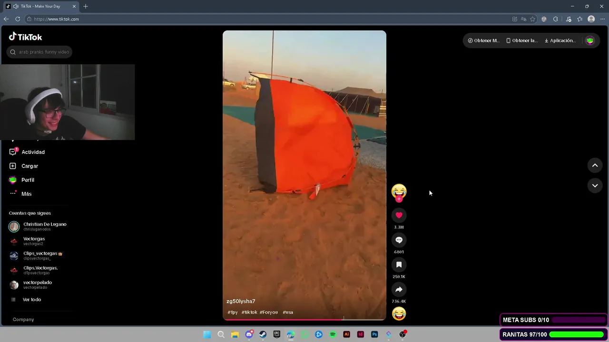Click the #Foryou hashtag
The image size is (609, 342).
coord(269,312)
